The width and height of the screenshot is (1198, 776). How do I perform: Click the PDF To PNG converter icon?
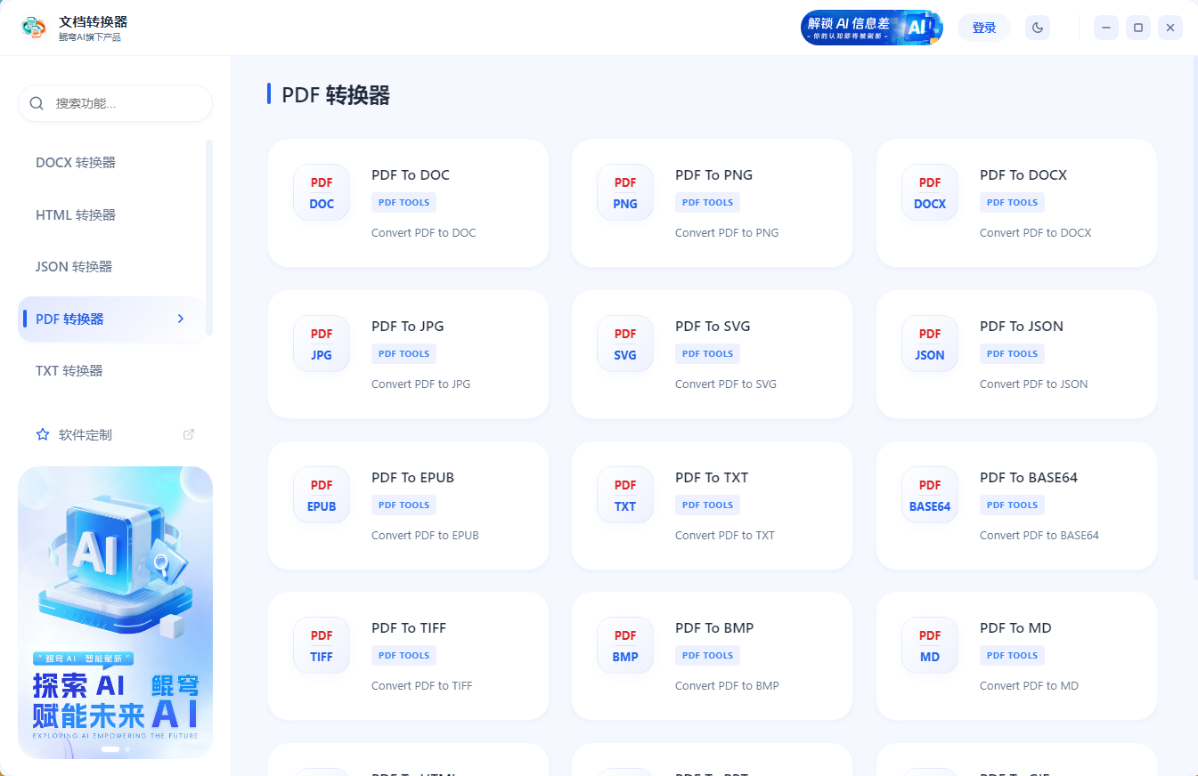pos(625,191)
